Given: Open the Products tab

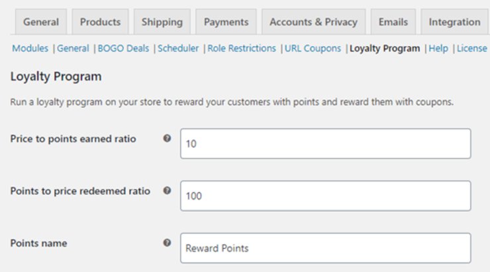Looking at the screenshot, I should 100,22.
